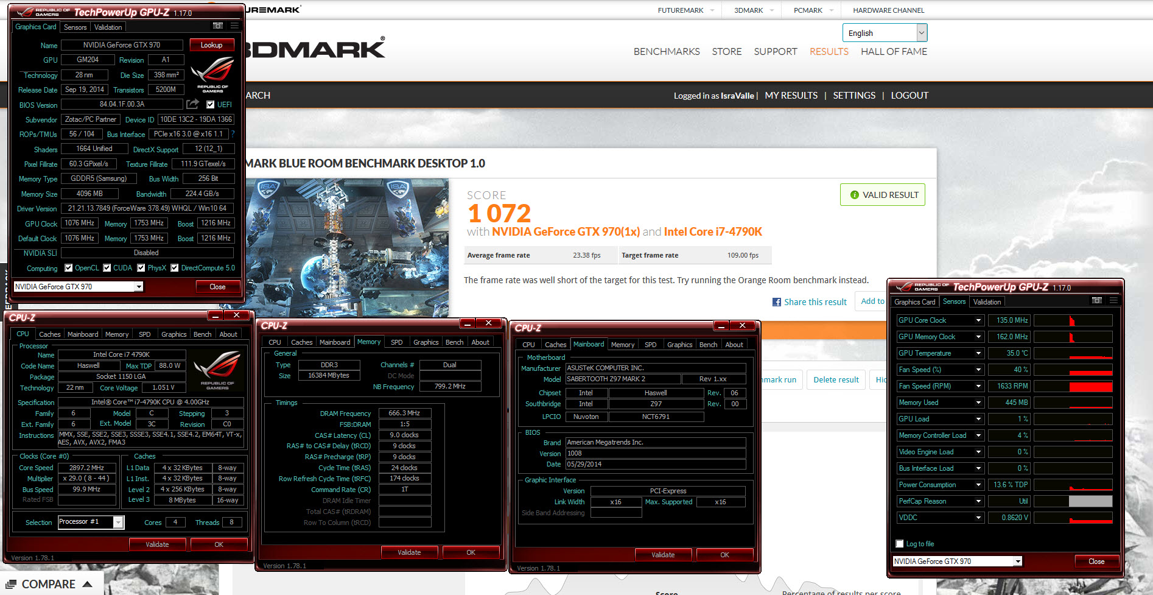Click the LOGOUT link
1153x595 pixels.
tap(909, 96)
